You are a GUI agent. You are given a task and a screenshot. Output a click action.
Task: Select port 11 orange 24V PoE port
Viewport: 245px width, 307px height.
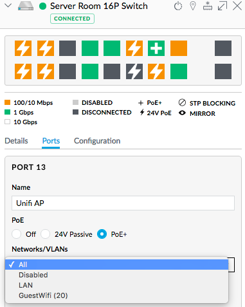(x=134, y=48)
